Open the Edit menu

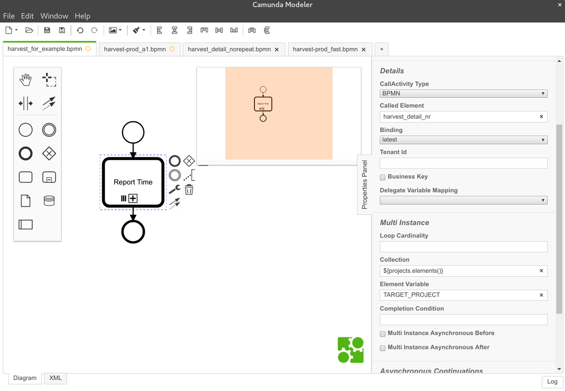27,15
